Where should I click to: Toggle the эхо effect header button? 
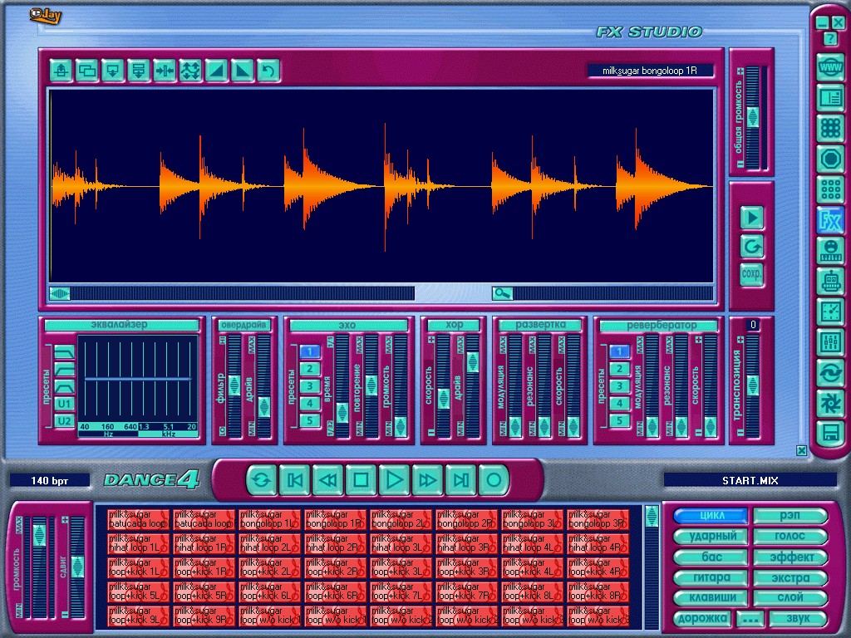[349, 325]
